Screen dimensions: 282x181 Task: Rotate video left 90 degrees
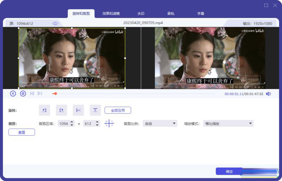(44, 110)
